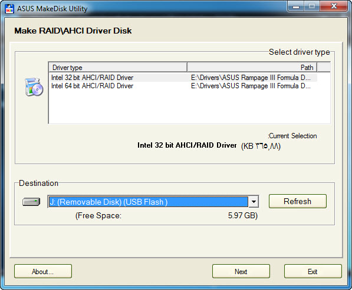The height and width of the screenshot is (290, 352).
Task: Sort by the Driver type column header
Action: [x=118, y=68]
